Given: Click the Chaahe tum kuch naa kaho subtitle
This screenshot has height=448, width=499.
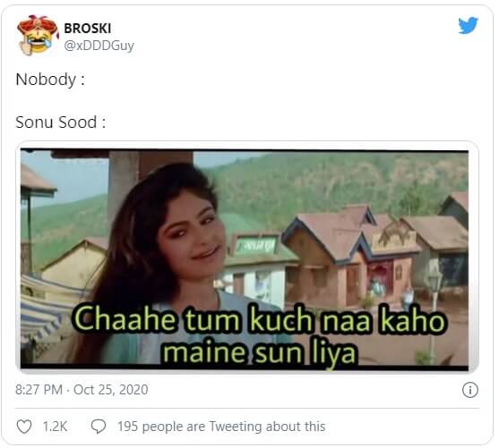Looking at the screenshot, I should (x=259, y=319).
